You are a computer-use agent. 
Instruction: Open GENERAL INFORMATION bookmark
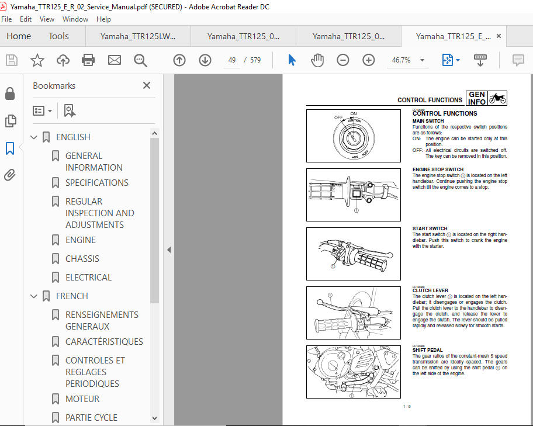point(94,161)
